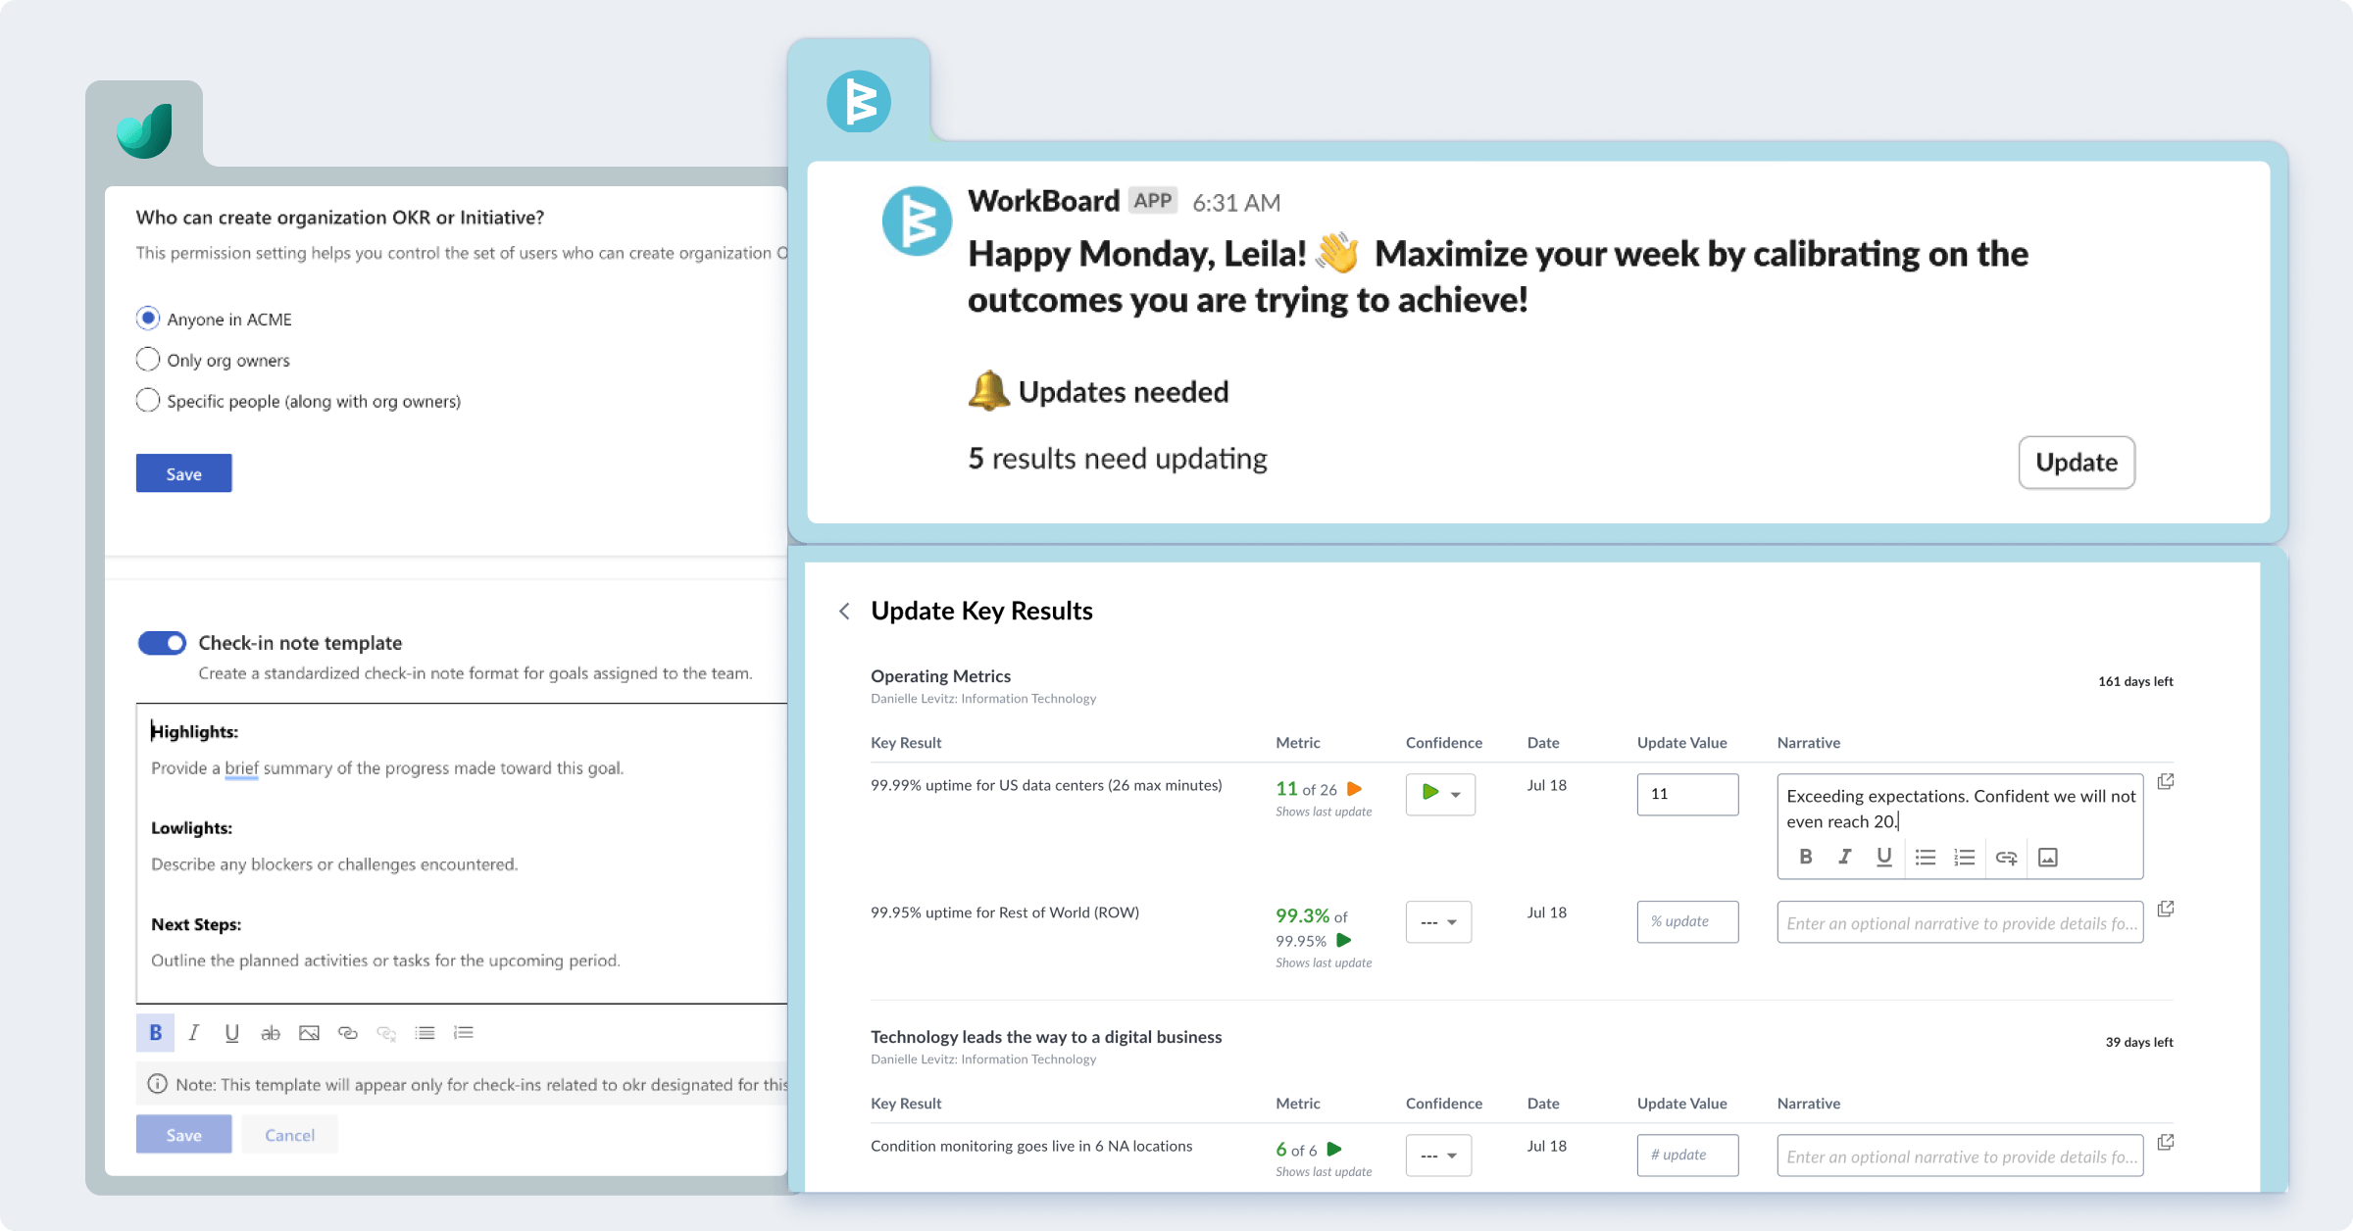Screen dimensions: 2353x1231
Task: Click the % update value field
Action: (1687, 921)
